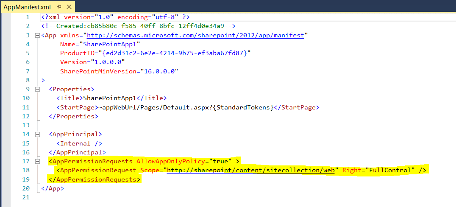
Task: Pin the AppManifest.xml tab
Action: [x=59, y=6]
